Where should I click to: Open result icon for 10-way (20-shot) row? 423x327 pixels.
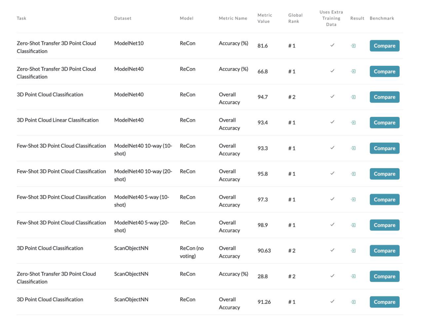353,174
